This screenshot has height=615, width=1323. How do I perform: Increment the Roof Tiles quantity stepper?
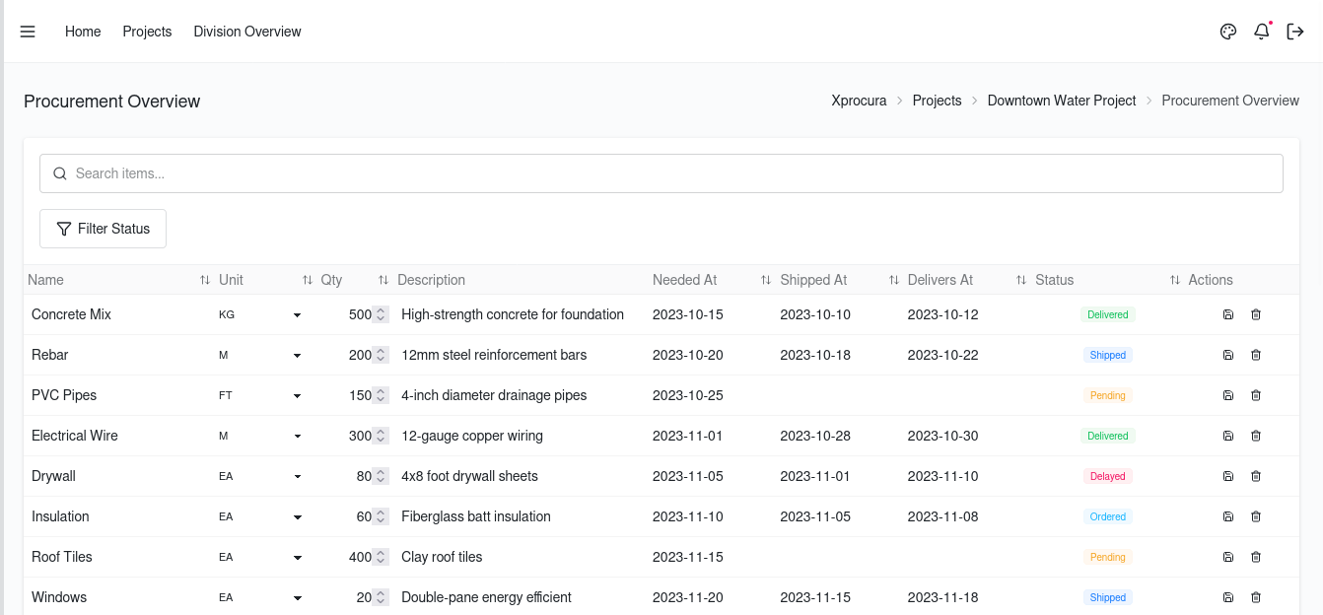coord(383,553)
